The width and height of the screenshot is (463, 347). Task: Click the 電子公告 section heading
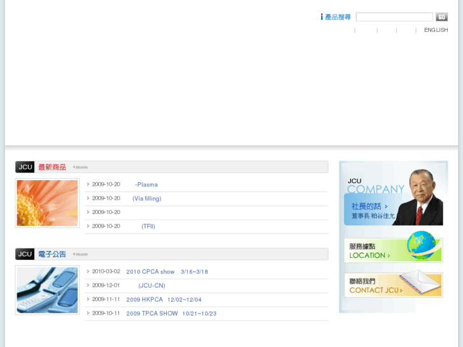52,254
